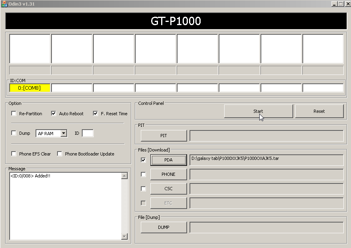Enable Phone Bootloader Update checkbox
351x248 pixels.
coord(59,154)
